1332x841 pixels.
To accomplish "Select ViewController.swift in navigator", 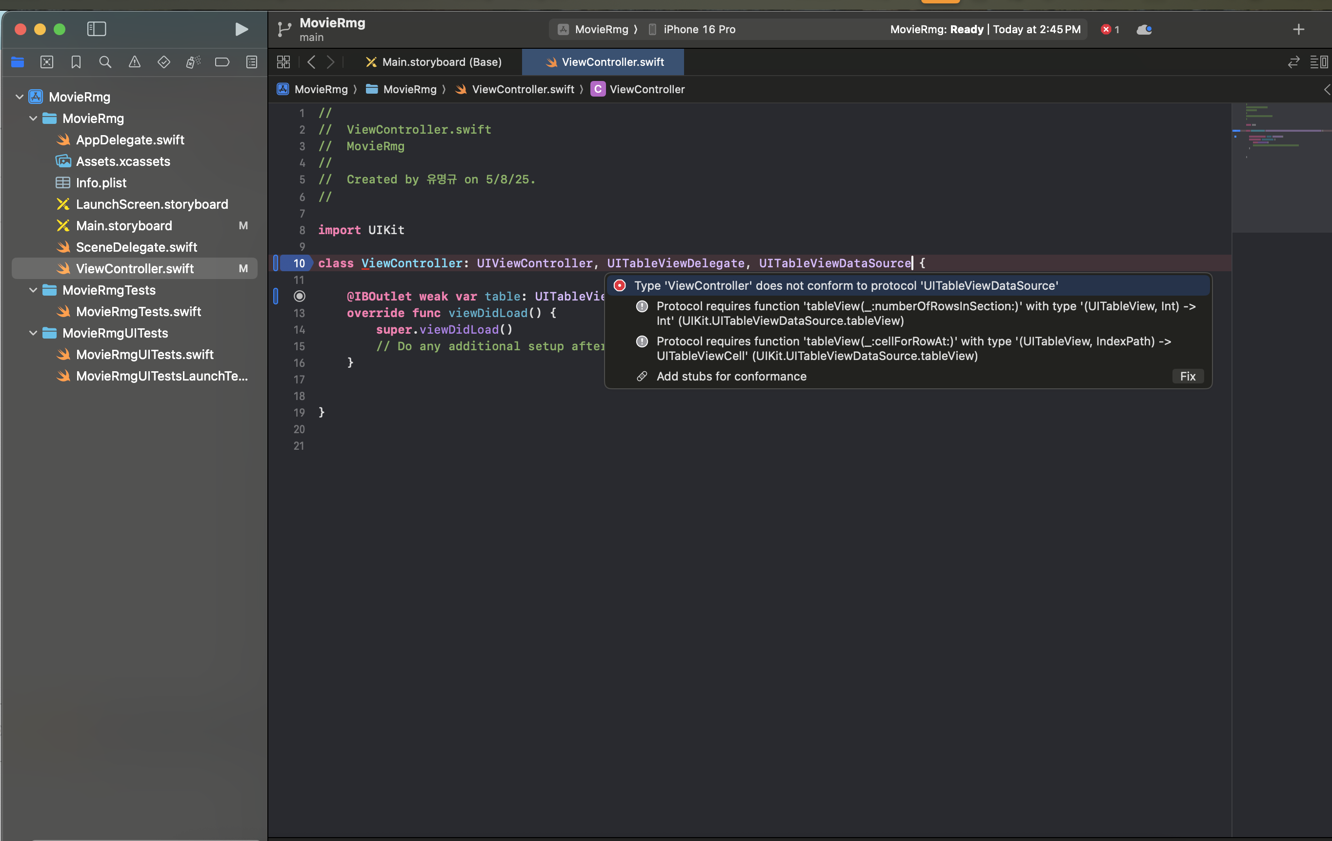I will [x=134, y=268].
